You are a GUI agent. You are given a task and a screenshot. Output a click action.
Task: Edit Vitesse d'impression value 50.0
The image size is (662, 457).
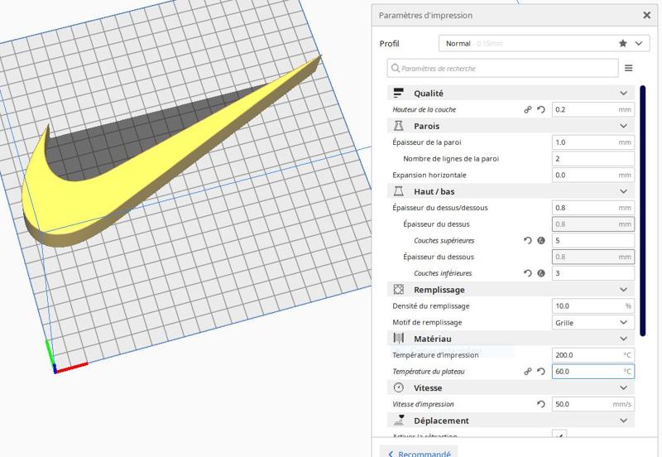point(592,404)
